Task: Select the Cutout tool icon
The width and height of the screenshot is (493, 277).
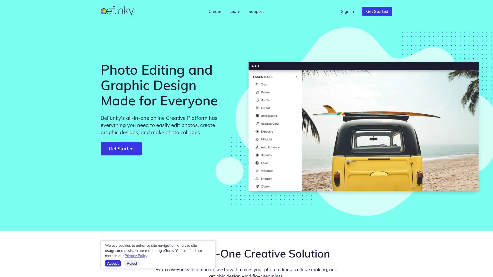Action: click(x=257, y=108)
